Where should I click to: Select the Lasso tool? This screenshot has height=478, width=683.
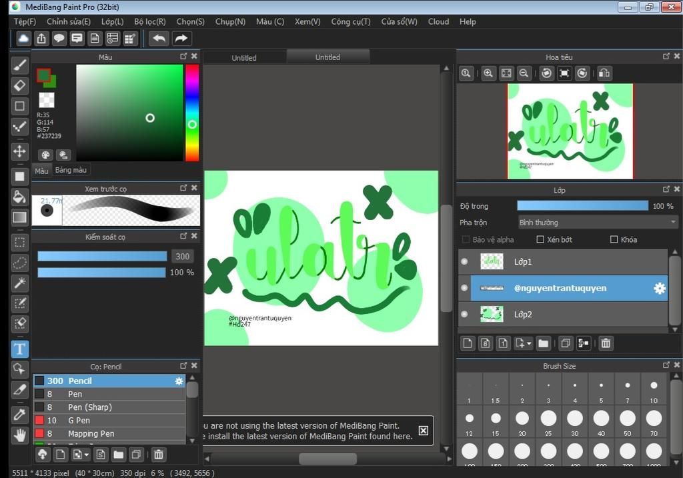click(19, 263)
